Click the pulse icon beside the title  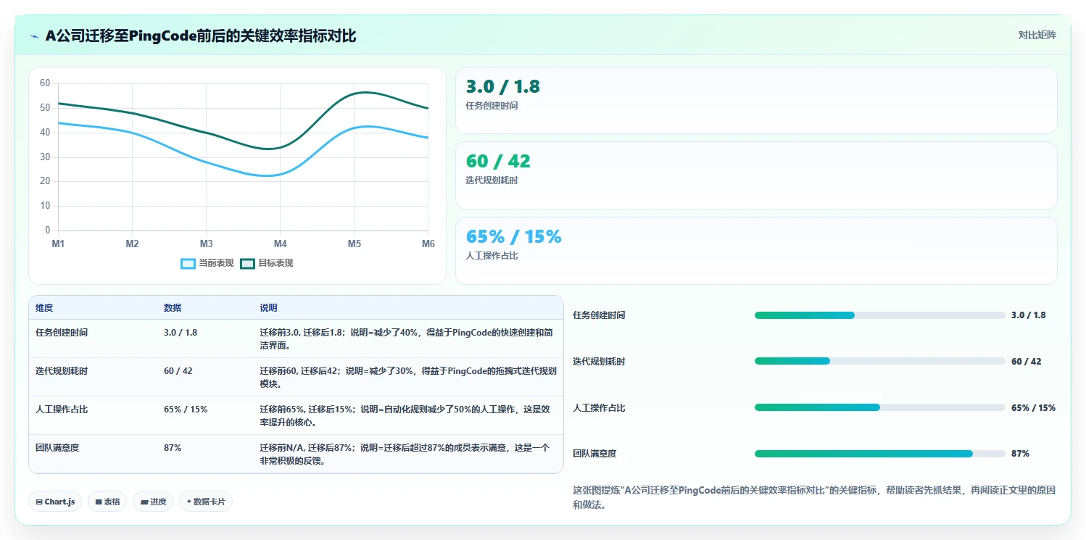coord(35,36)
